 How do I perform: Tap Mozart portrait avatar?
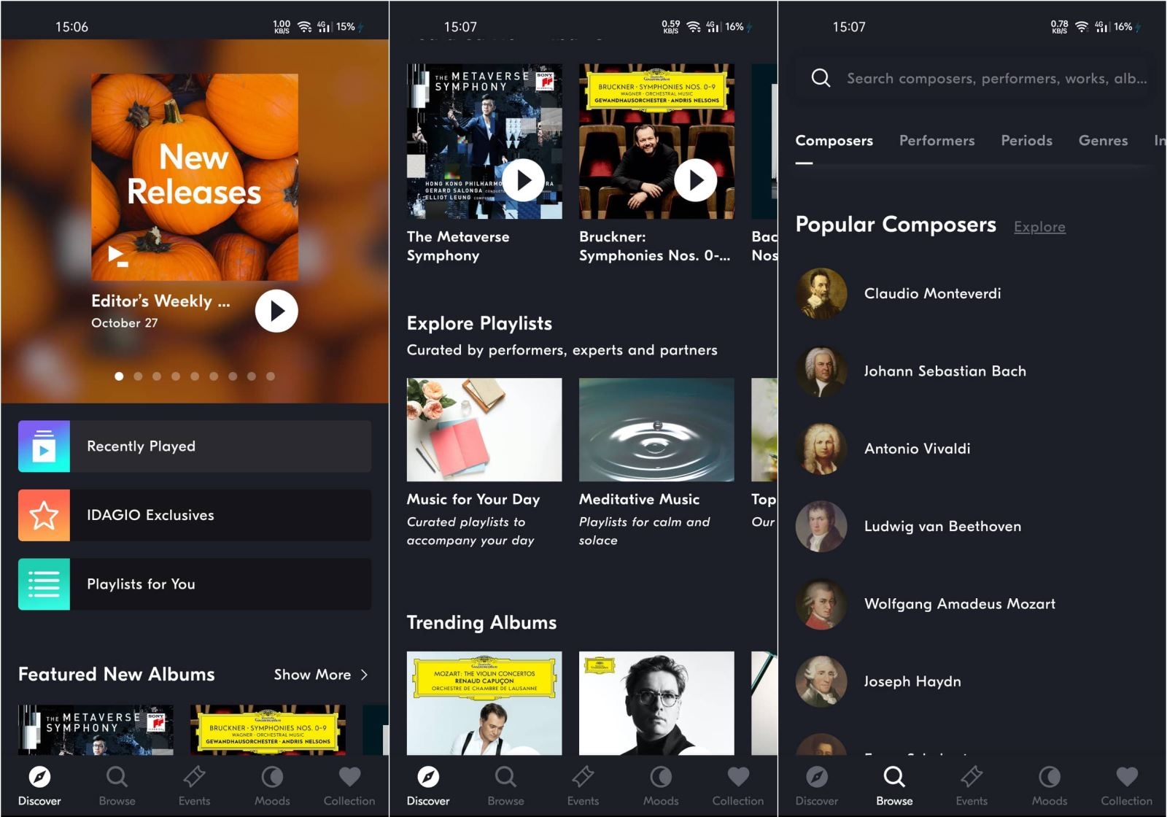click(821, 604)
